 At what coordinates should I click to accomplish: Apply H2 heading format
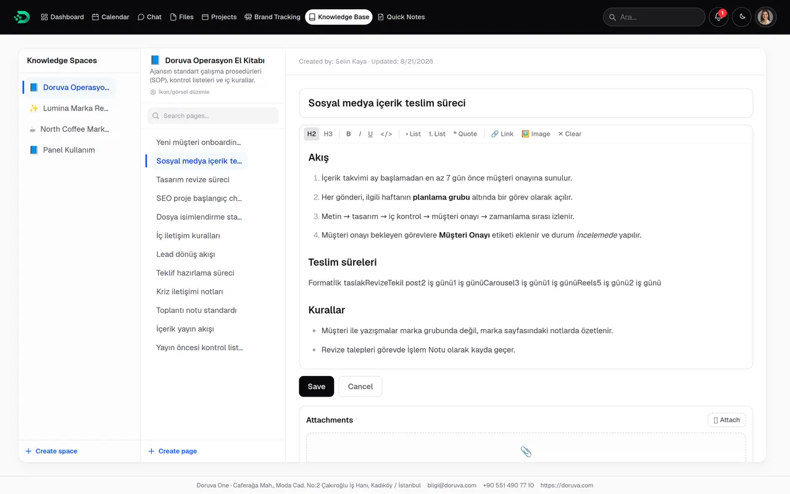click(x=312, y=134)
